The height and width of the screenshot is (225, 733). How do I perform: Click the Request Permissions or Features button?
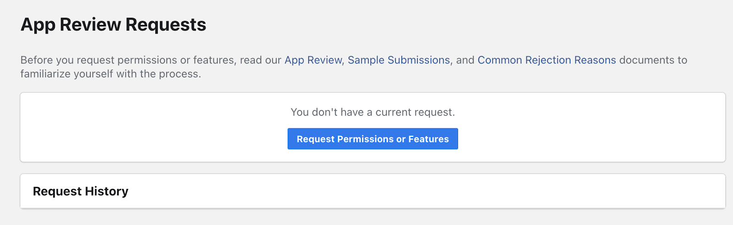click(x=372, y=139)
